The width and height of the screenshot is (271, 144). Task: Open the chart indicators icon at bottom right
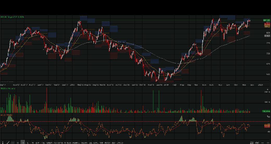tap(251, 142)
